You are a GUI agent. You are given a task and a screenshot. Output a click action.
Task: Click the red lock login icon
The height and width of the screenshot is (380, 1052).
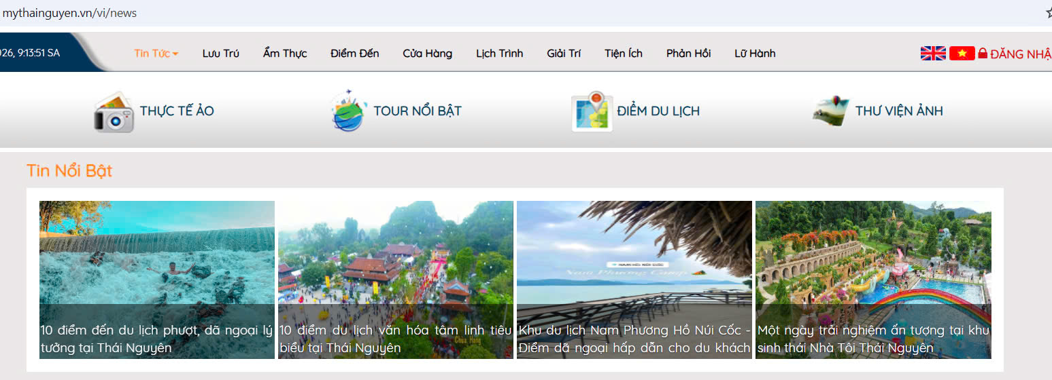point(983,54)
